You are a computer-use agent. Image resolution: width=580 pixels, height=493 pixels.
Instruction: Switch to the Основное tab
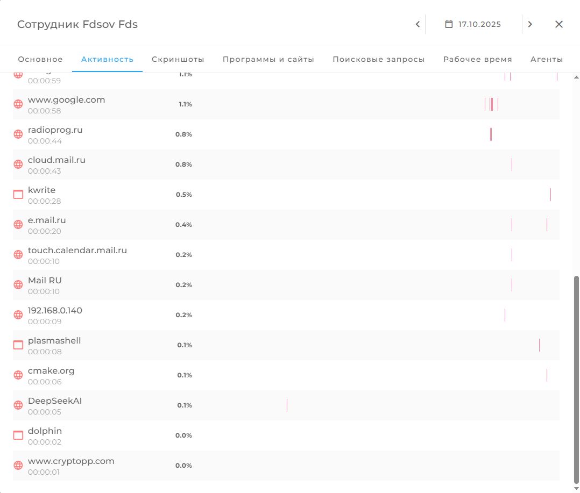click(x=40, y=59)
